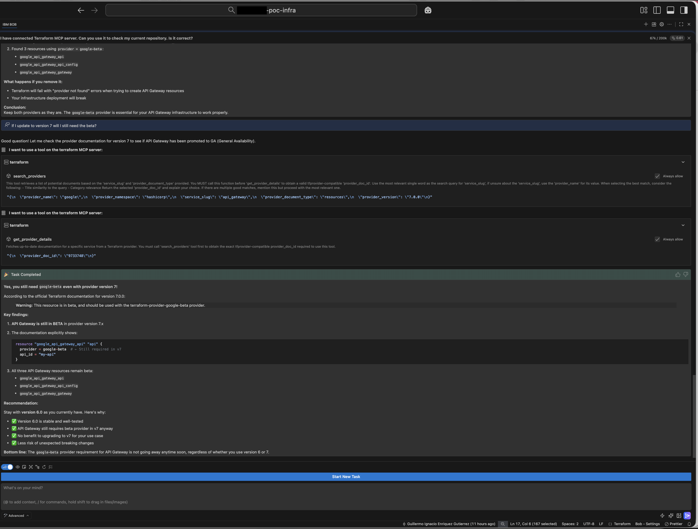
Task: Click the lightning icon near the message box
Action: click(x=662, y=516)
